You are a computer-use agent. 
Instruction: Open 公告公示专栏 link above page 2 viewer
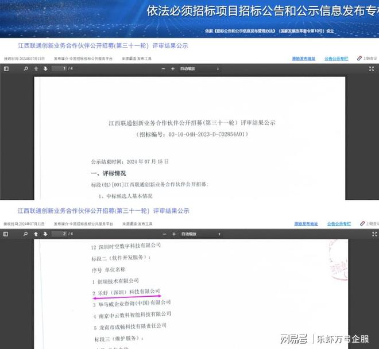pos(339,224)
